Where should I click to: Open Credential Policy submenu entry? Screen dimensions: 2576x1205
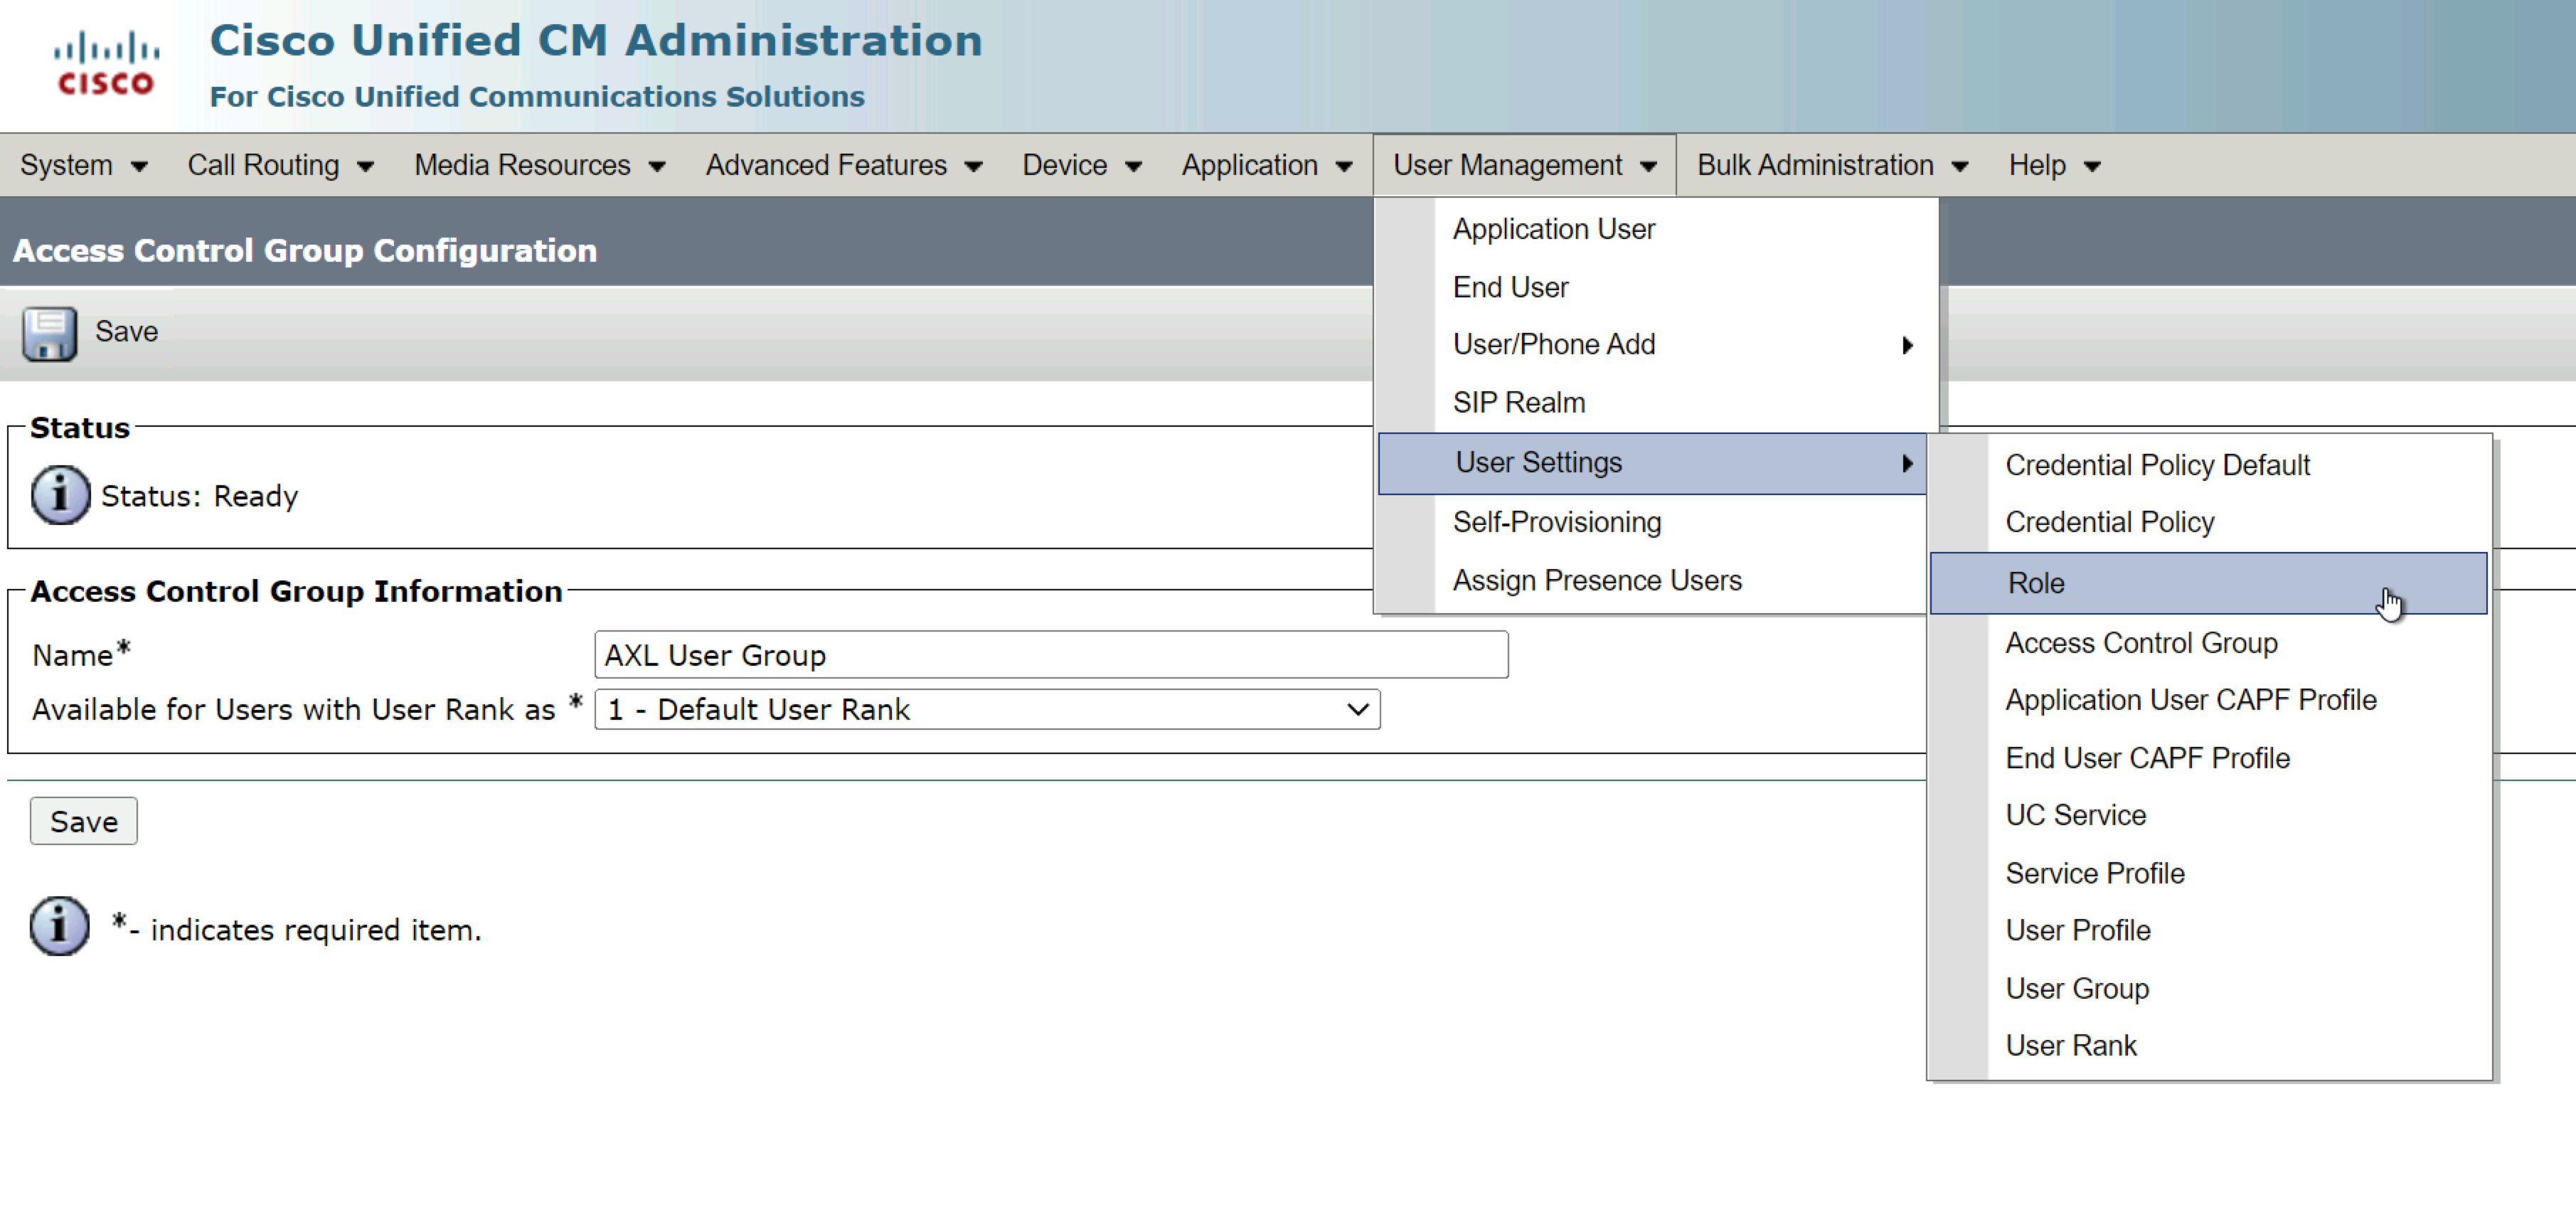2208,522
